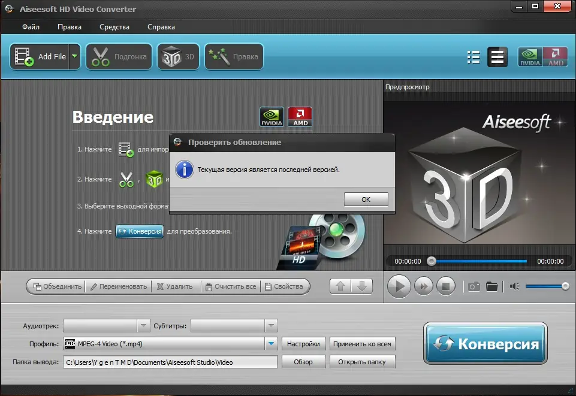Screen dimensions: 576x396
Task: Open the Файл menu
Action: pos(31,27)
